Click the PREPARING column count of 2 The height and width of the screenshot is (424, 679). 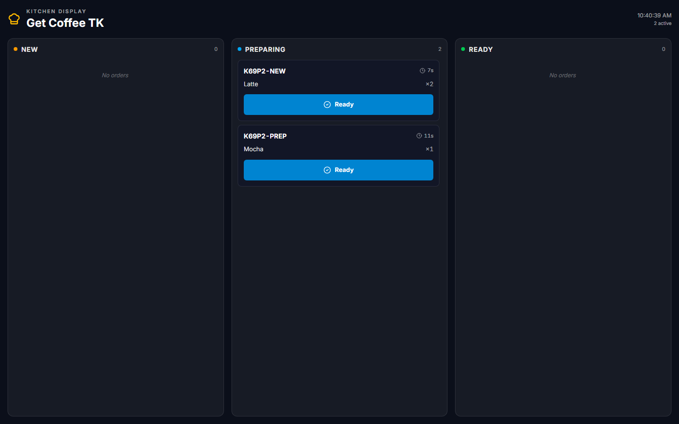[440, 49]
